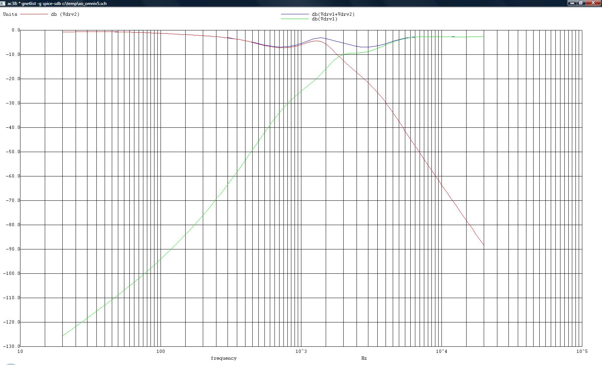The height and width of the screenshot is (365, 602).
Task: Click the 100 x-axis tick label
Action: pos(161,351)
